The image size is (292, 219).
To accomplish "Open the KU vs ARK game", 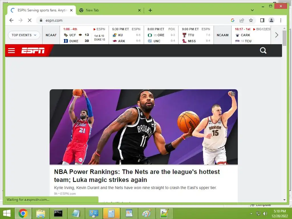I will tap(126, 35).
